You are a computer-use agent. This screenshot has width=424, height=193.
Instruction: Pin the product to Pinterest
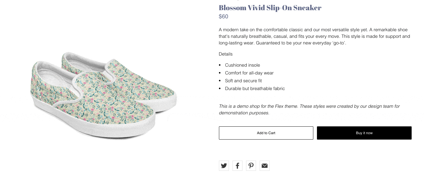click(251, 166)
